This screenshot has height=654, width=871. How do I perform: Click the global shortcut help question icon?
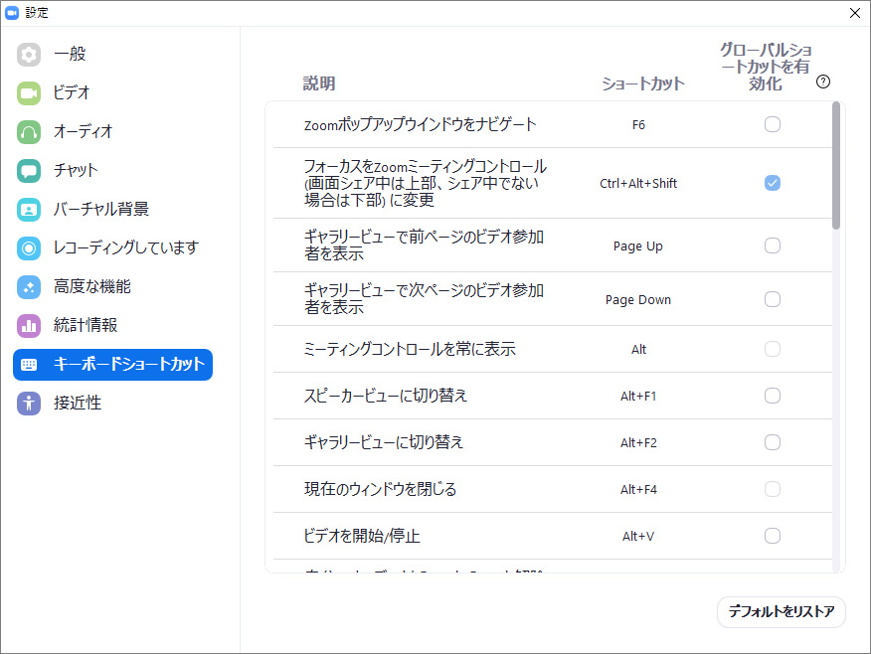(822, 82)
